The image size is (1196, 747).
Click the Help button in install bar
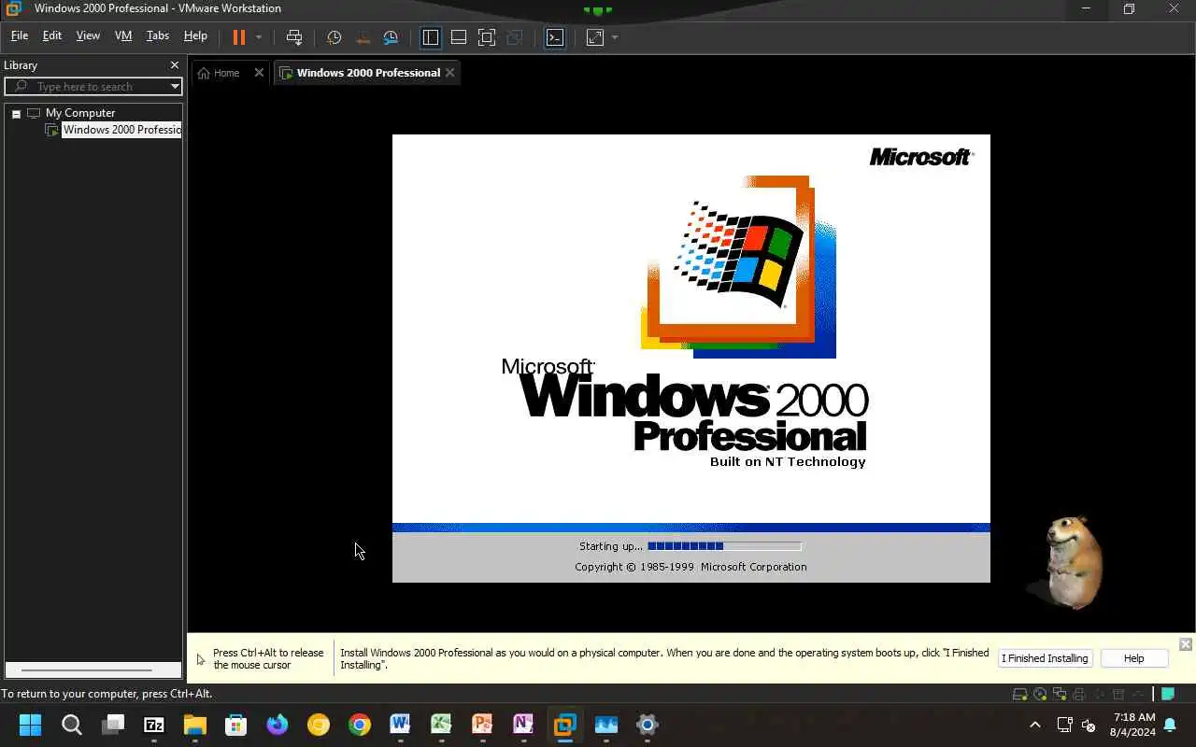click(1133, 658)
